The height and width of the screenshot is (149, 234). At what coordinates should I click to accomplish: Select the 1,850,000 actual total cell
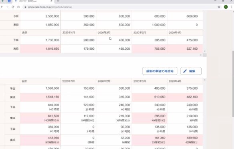tap(40, 25)
